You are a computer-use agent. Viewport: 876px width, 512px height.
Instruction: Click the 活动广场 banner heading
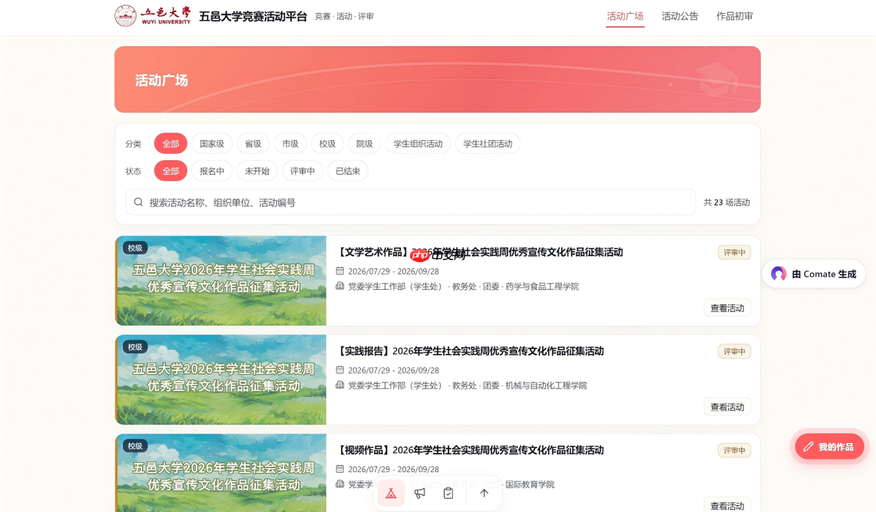click(x=162, y=80)
